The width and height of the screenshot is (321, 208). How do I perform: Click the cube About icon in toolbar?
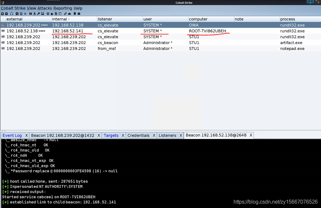click(x=79, y=14)
